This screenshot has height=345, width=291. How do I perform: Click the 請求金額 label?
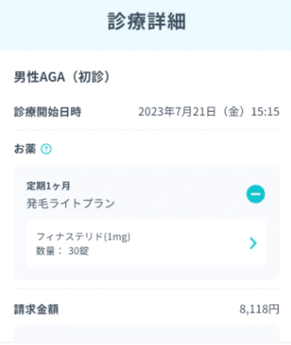point(37,309)
